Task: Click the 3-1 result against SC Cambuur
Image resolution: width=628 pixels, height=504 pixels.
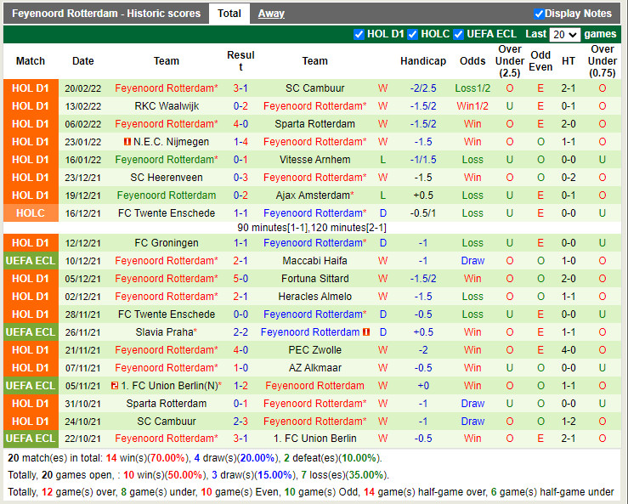Action: coord(240,88)
